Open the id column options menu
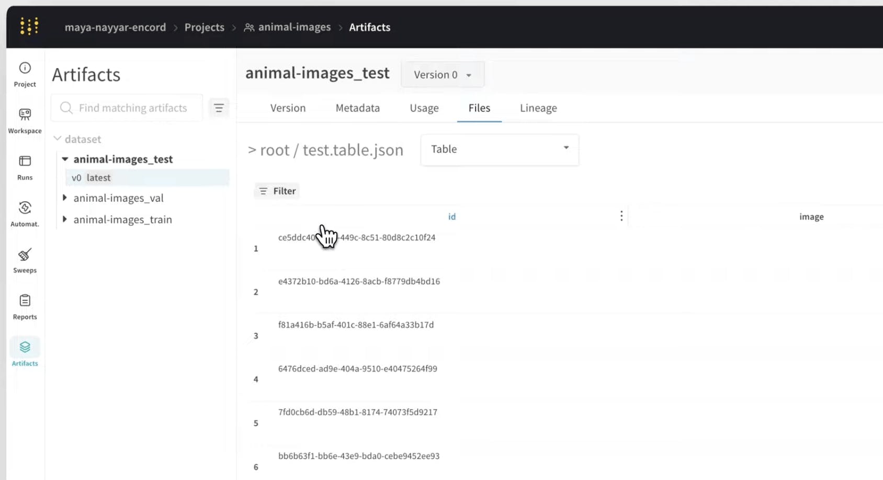883x480 pixels. (x=621, y=215)
